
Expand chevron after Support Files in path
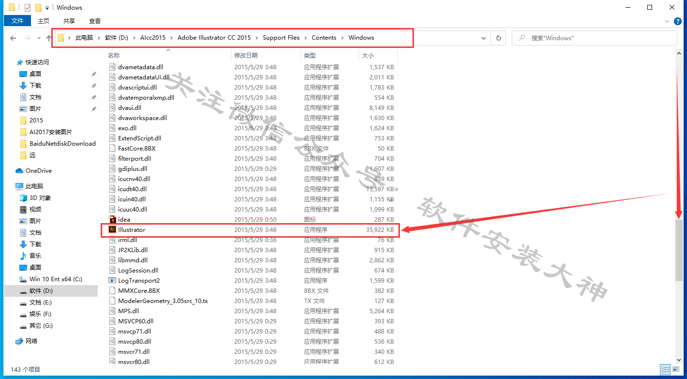pyautogui.click(x=305, y=38)
